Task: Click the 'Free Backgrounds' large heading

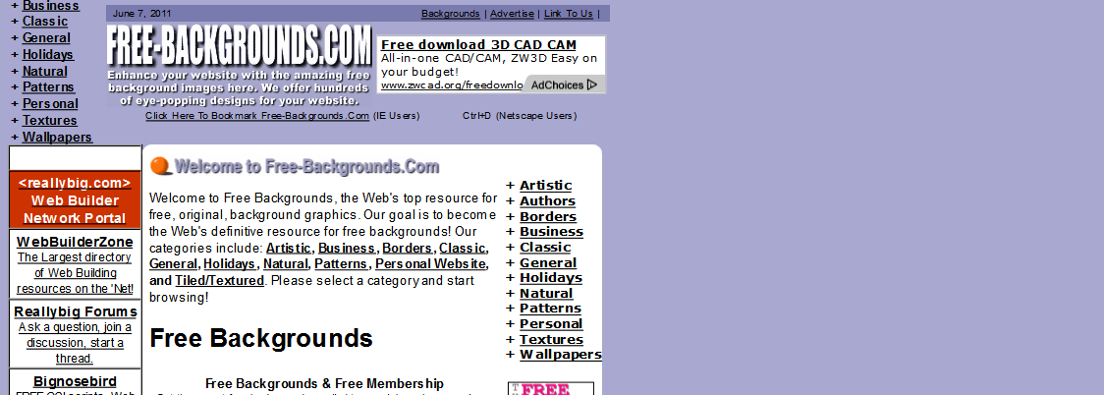Action: [261, 339]
